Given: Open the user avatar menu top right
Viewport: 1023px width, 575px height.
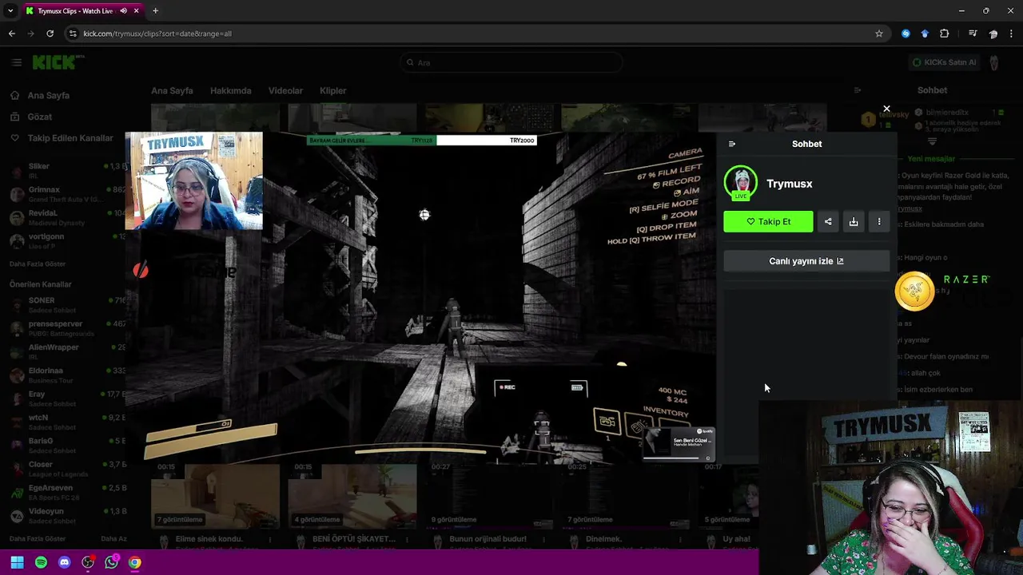Looking at the screenshot, I should pyautogui.click(x=994, y=62).
